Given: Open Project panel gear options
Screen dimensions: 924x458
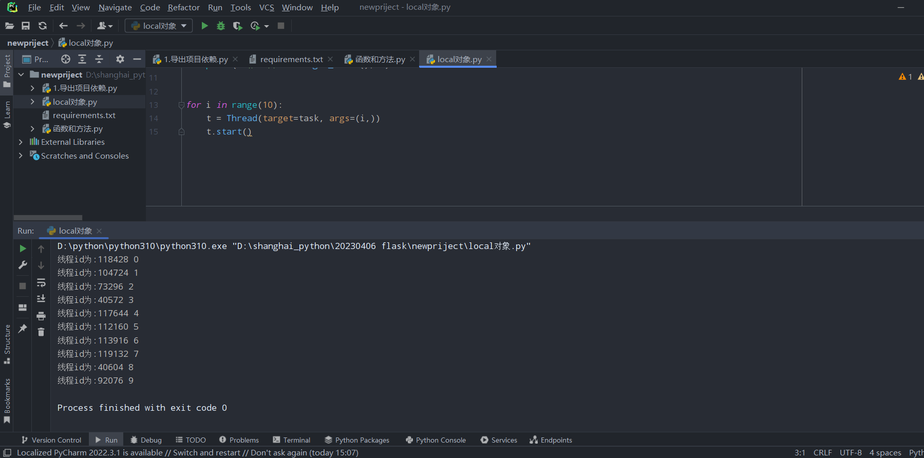Looking at the screenshot, I should click(x=120, y=59).
